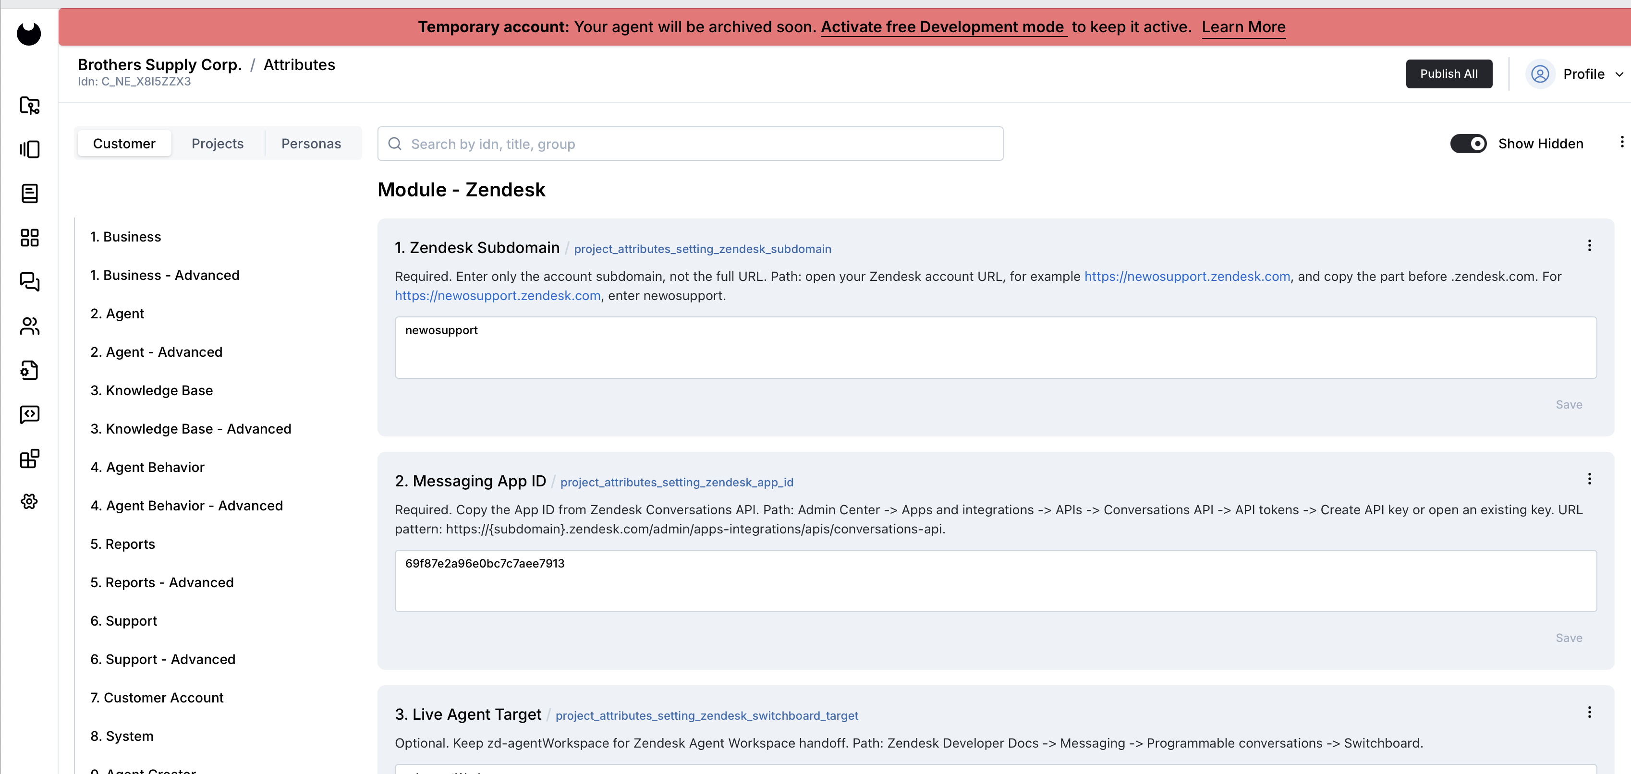Select '1. Business - Advanced' group
This screenshot has width=1631, height=774.
click(165, 275)
